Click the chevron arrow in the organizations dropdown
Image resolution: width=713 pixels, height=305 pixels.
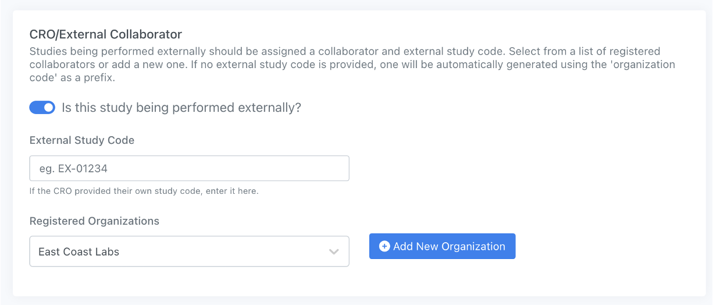(334, 252)
